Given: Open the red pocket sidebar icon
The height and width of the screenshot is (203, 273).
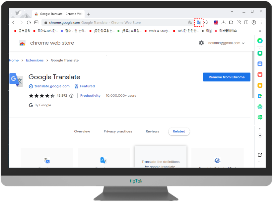Looking at the screenshot, I should [260, 75].
